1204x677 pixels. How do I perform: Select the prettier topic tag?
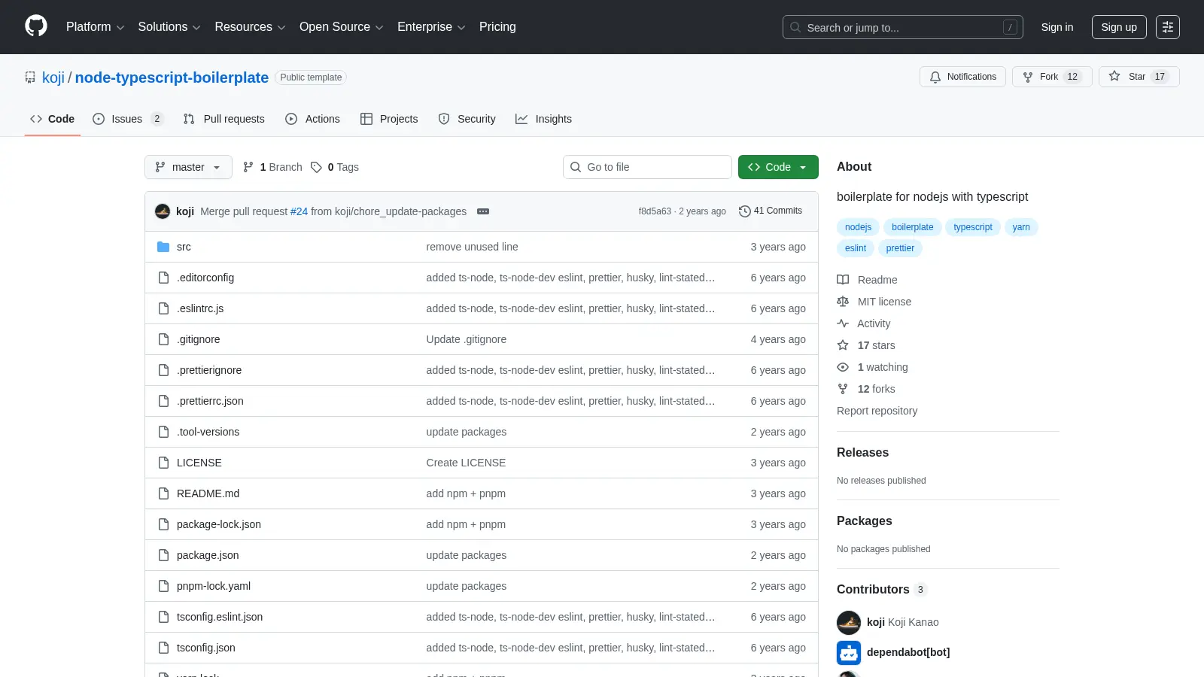900,248
